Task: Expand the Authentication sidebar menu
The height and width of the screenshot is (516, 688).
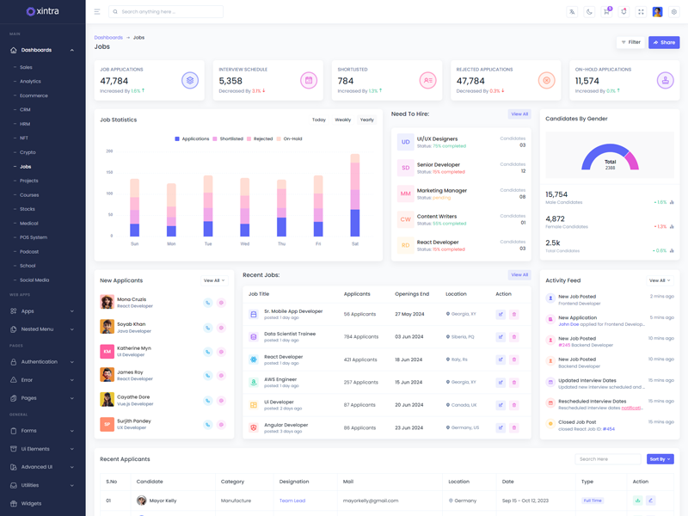Action: [x=43, y=362]
